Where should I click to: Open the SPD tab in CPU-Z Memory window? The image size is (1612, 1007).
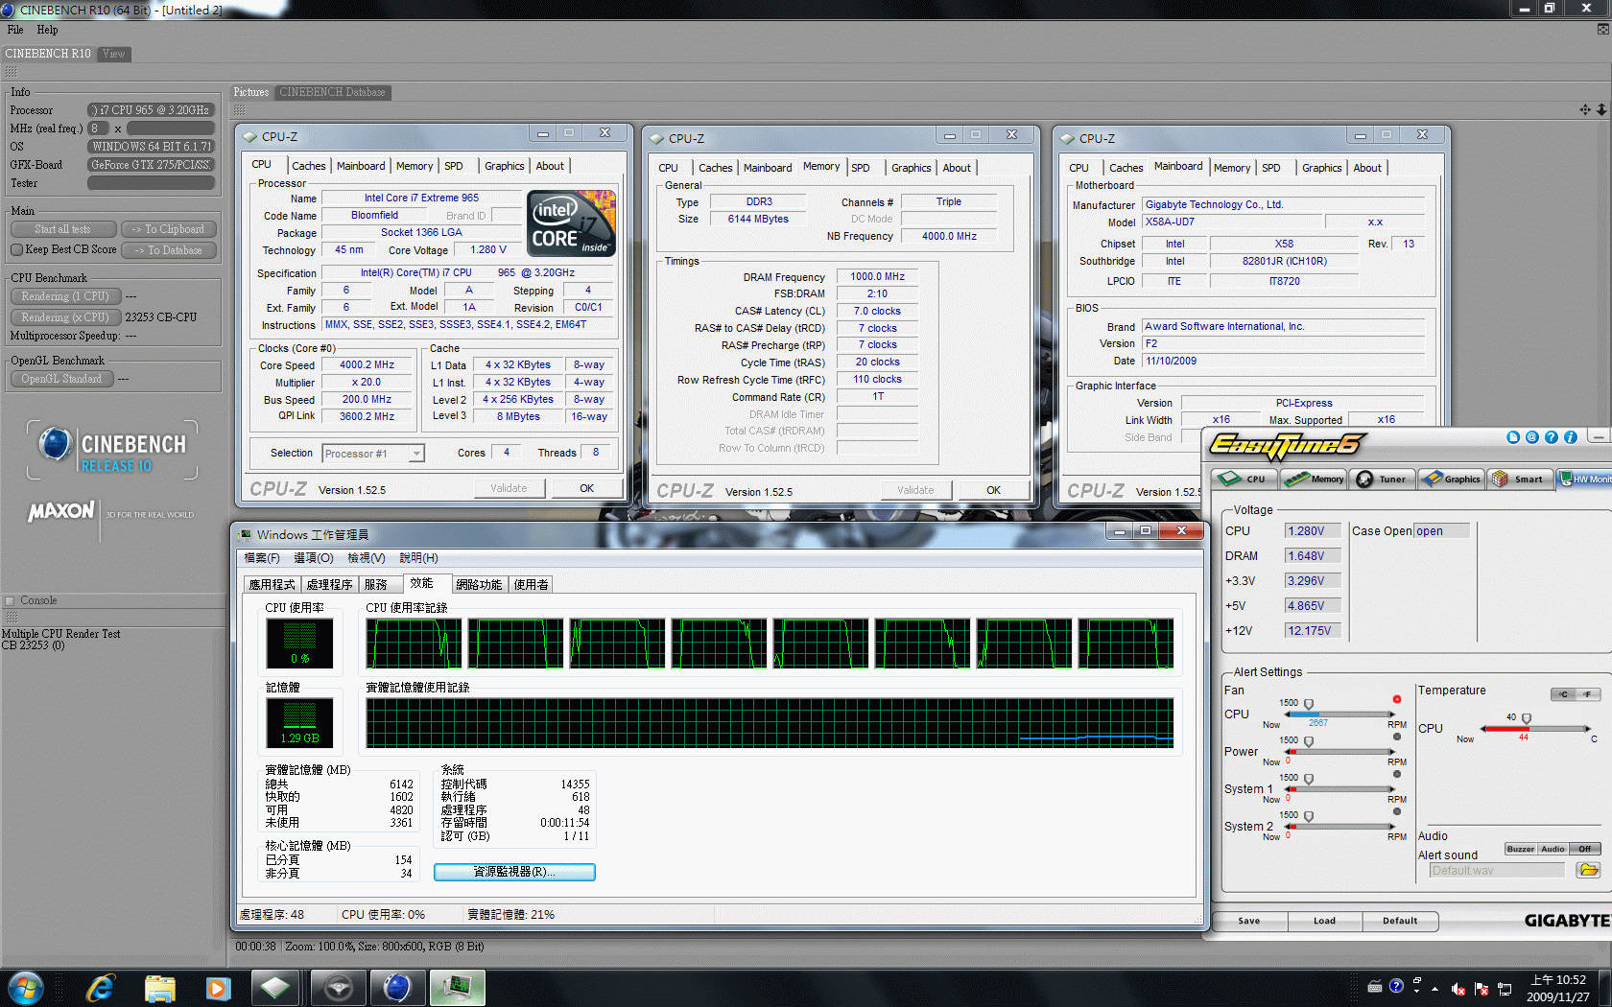(861, 168)
